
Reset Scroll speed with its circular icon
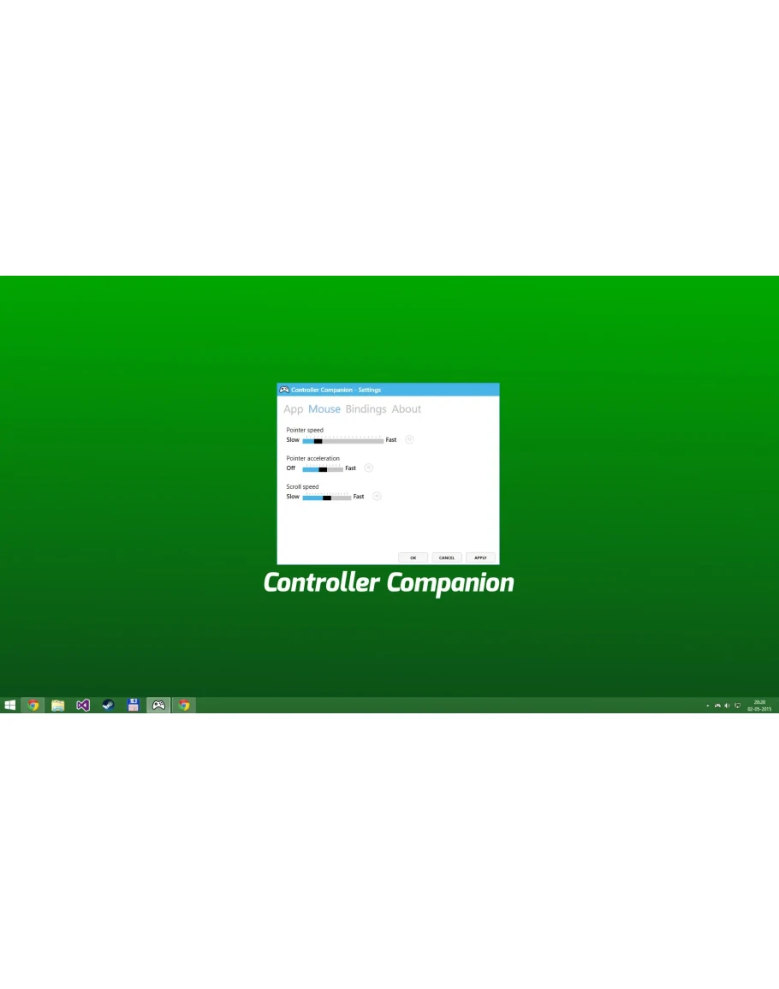[377, 497]
